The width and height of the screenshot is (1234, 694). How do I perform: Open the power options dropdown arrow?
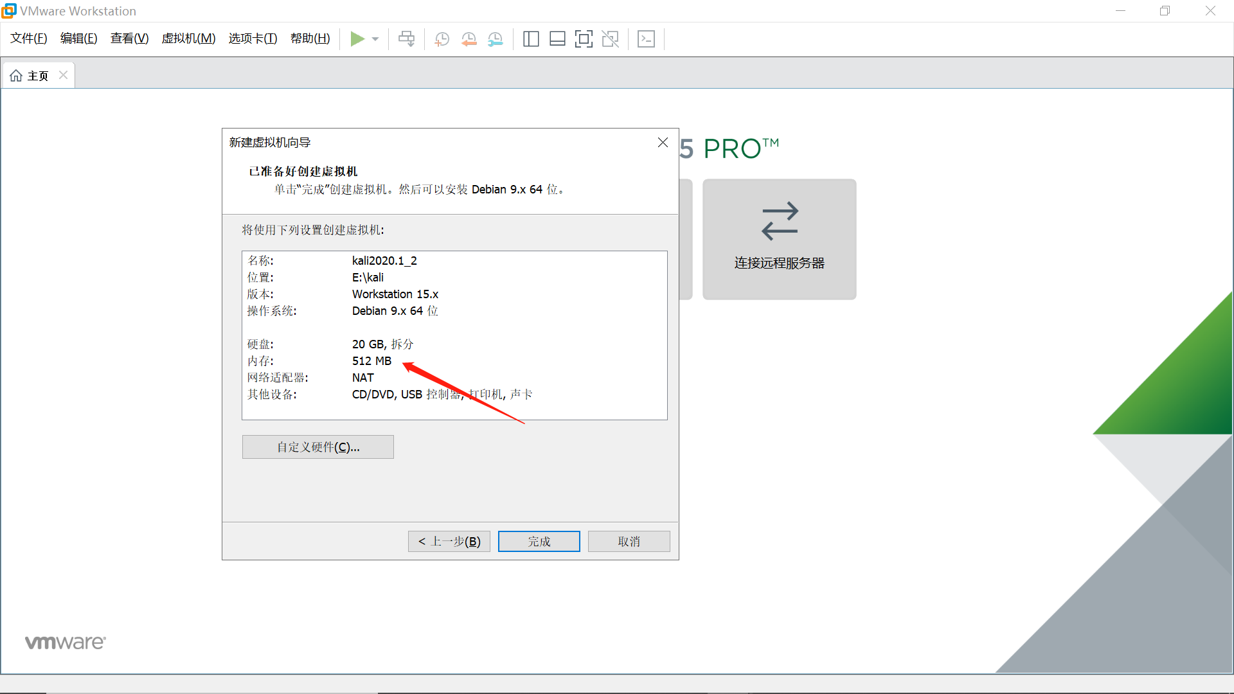point(375,39)
